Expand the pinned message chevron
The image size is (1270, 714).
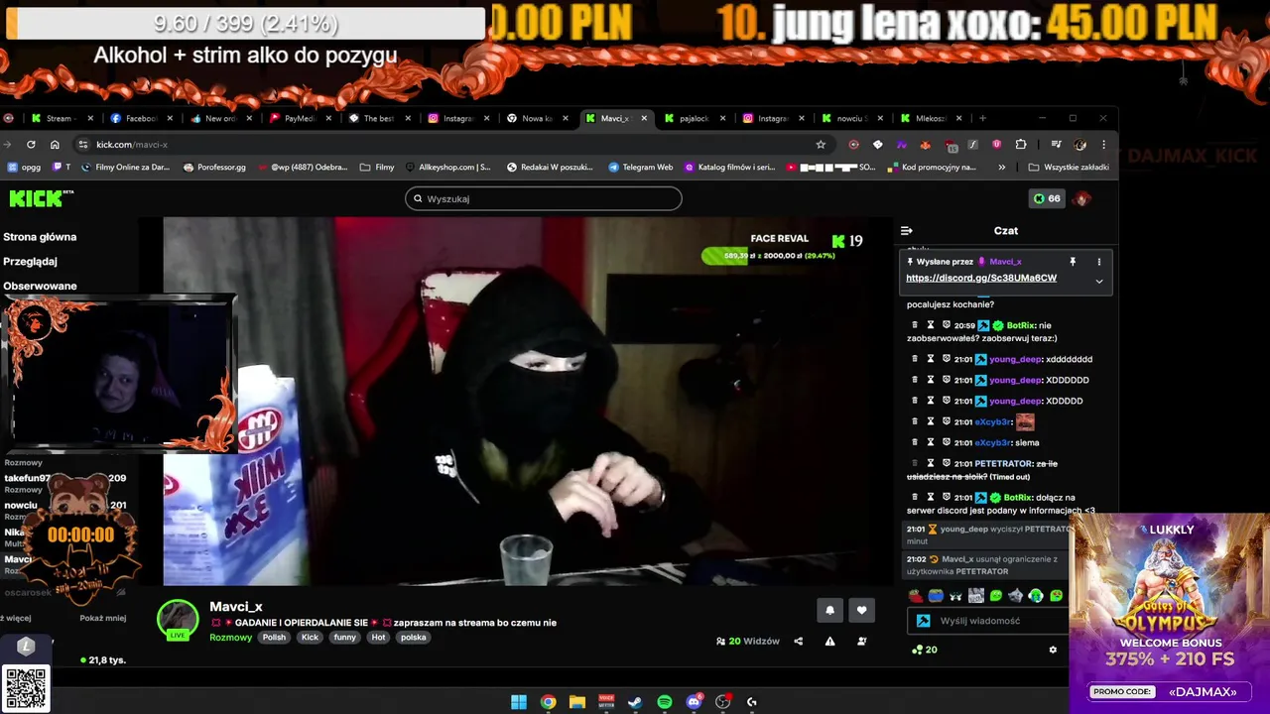(1098, 282)
